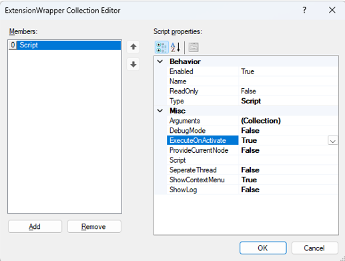Image resolution: width=345 pixels, height=261 pixels.
Task: Select the ReadOnly property row
Action: [x=252, y=91]
